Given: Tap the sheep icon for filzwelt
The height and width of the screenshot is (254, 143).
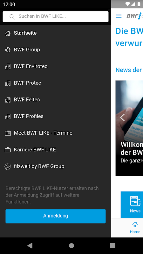Looking at the screenshot, I should point(8,166).
